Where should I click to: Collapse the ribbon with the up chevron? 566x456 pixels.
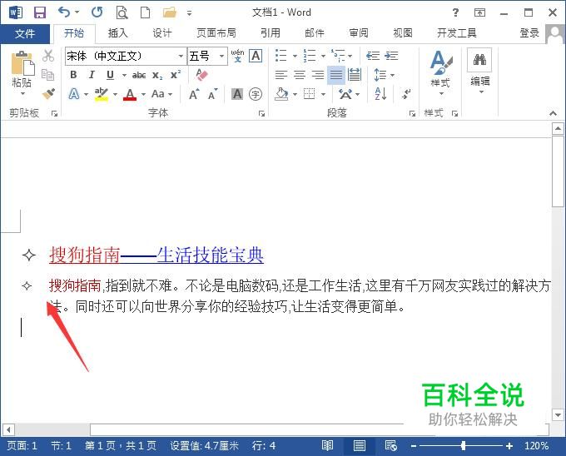coord(553,114)
